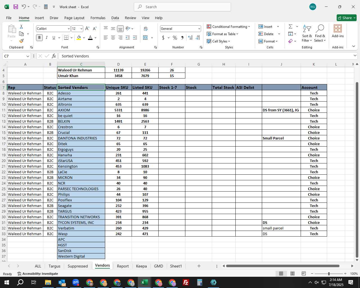Screen dimensions: 360x288
Task: Undo the last action
Action: pyautogui.click(x=24, y=7)
